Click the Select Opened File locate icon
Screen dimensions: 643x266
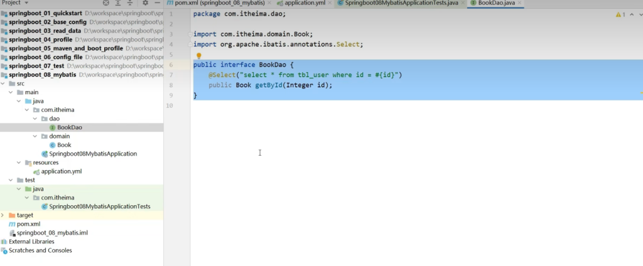105,3
